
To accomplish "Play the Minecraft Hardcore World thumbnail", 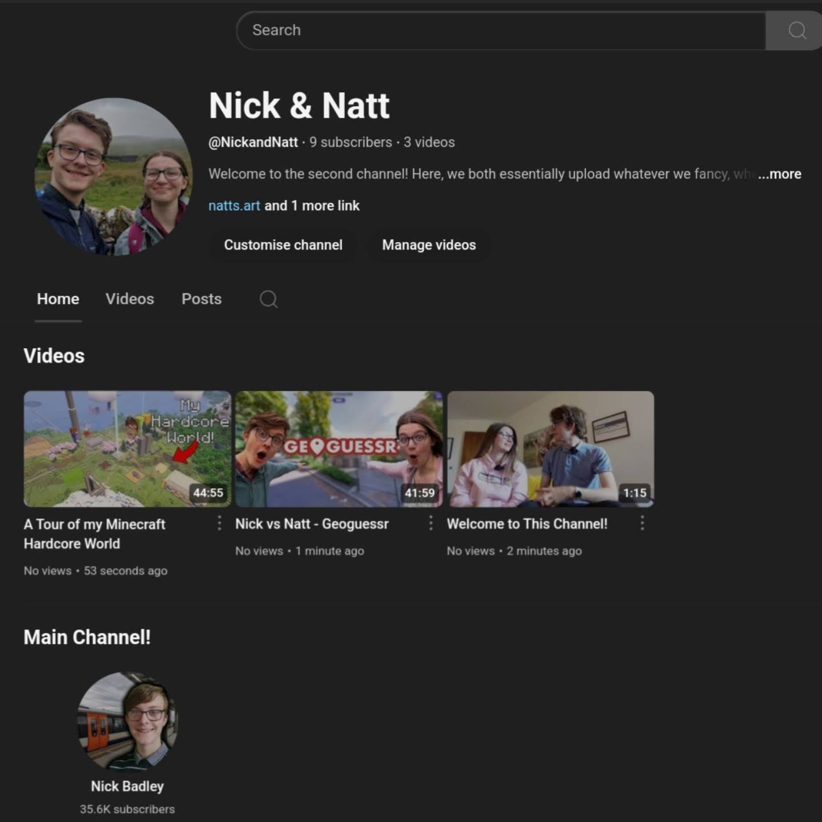I will 127,449.
